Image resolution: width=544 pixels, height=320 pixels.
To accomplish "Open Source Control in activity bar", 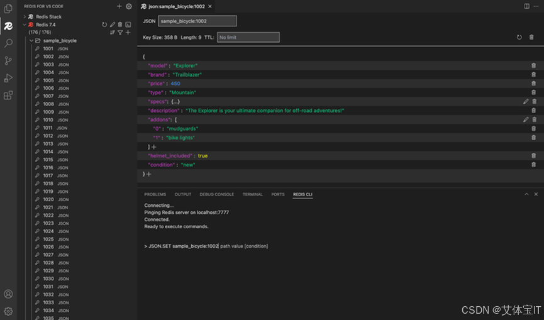I will (8, 61).
